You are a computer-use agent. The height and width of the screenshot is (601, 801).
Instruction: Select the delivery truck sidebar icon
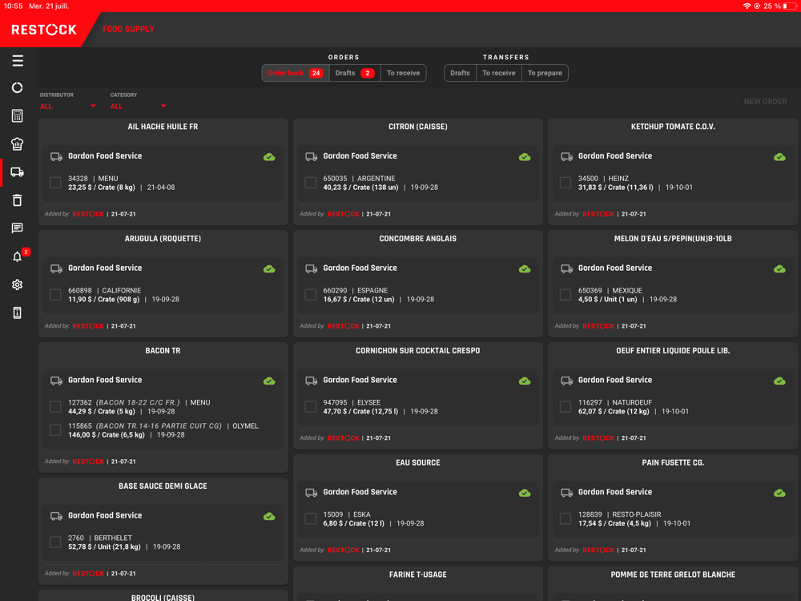(x=18, y=172)
